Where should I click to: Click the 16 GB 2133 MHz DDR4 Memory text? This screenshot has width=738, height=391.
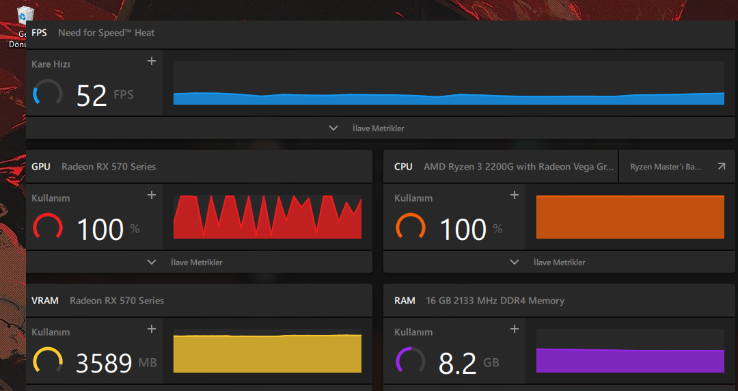click(x=495, y=301)
